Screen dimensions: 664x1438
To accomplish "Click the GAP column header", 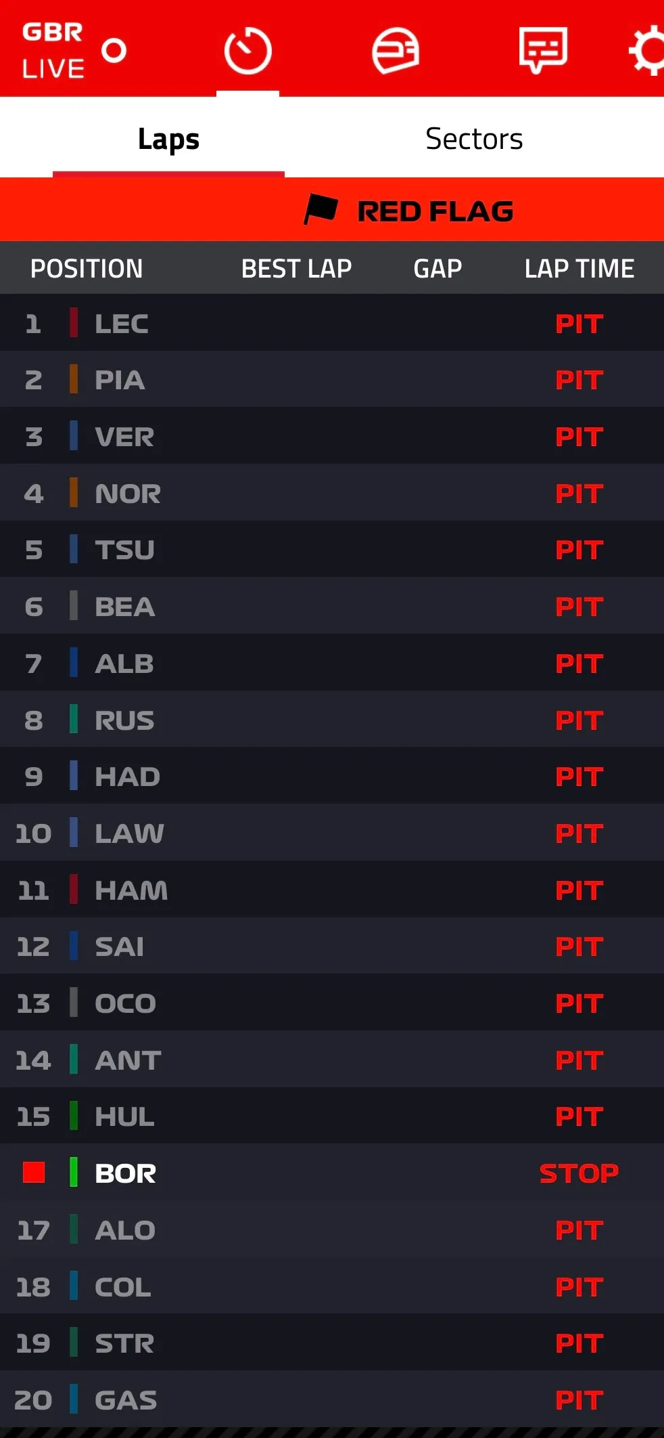I will [437, 268].
